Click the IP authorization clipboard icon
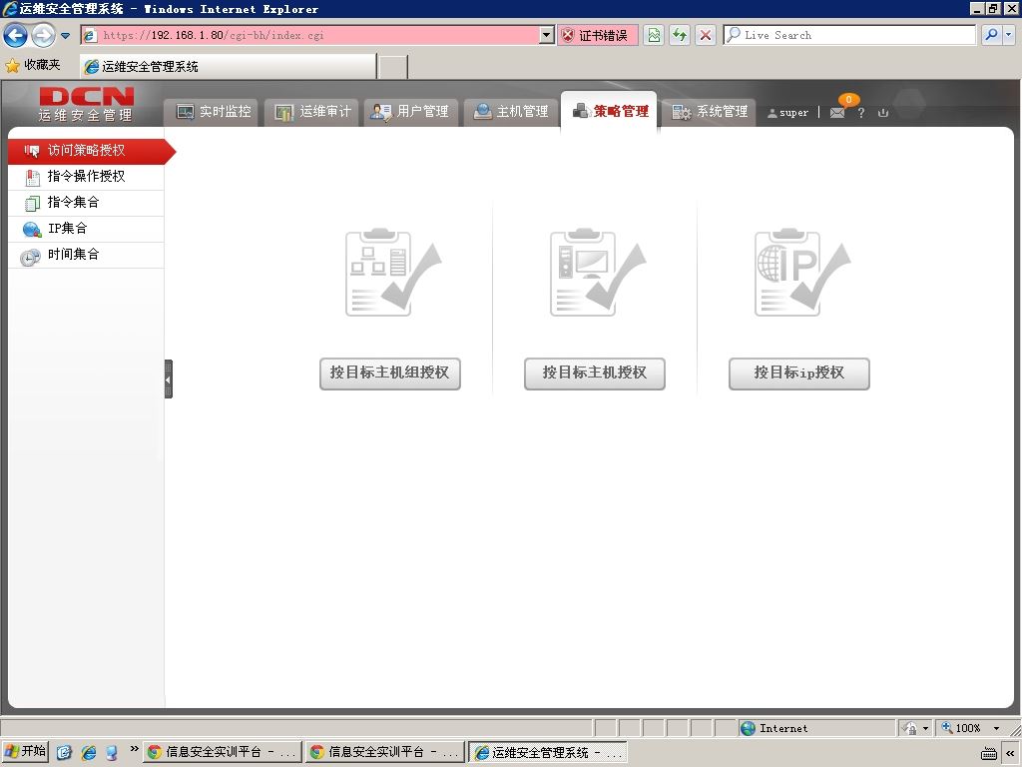 point(801,273)
